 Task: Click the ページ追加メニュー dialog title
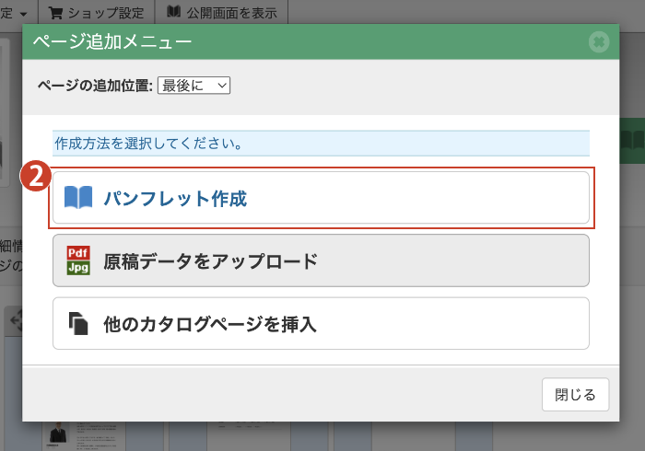tap(112, 41)
